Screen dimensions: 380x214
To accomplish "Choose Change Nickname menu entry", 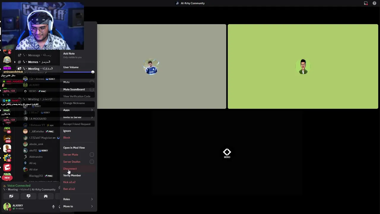I will (74, 103).
